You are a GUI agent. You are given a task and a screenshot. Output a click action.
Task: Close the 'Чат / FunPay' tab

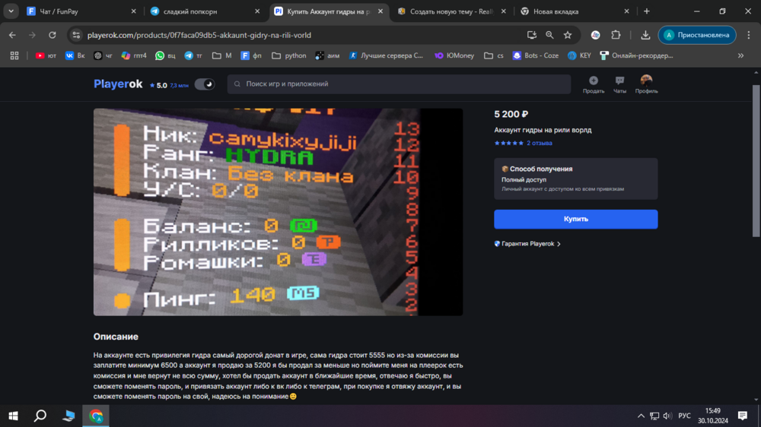(x=133, y=11)
